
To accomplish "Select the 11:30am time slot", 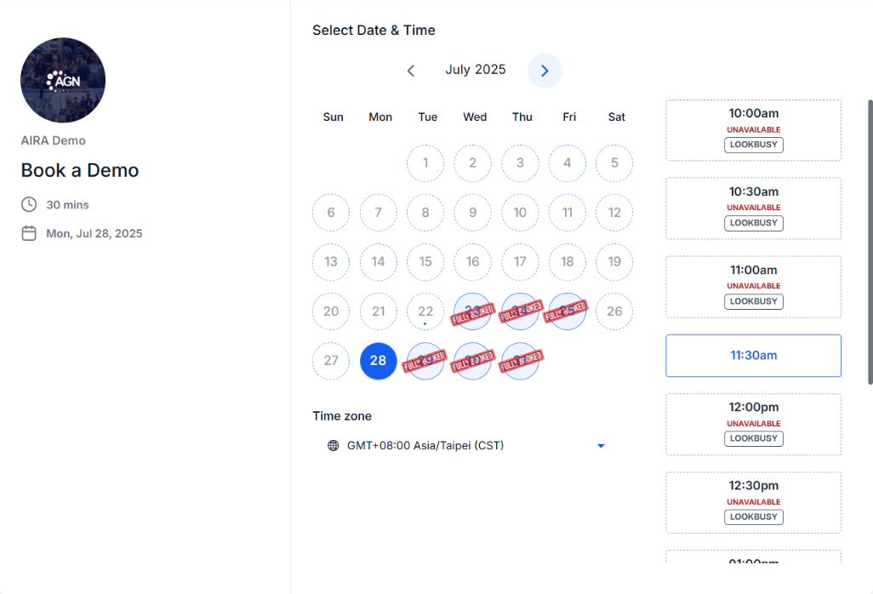I will (753, 356).
